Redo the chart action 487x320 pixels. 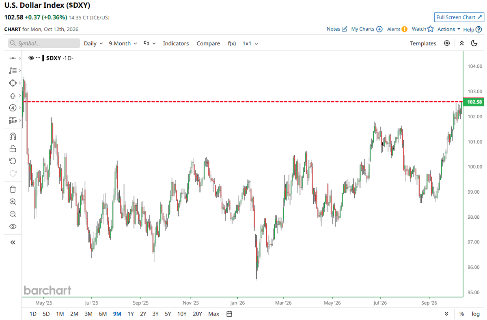point(13,173)
